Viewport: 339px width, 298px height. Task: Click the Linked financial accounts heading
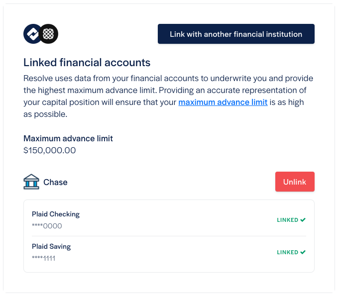pos(87,63)
